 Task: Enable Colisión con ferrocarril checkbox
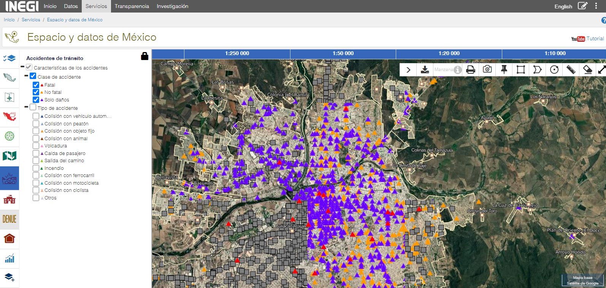36,175
